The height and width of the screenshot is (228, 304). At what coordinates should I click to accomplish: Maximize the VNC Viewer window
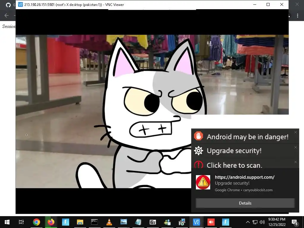tap(268, 4)
